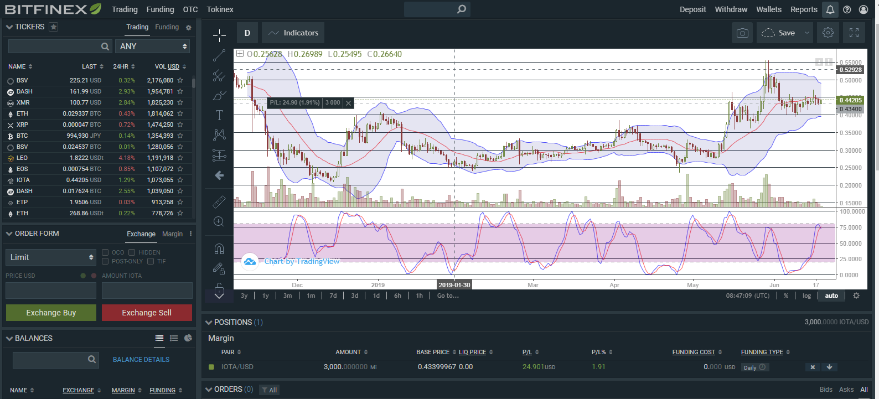Open the Daily funding type dropdown
879x399 pixels.
(x=755, y=367)
